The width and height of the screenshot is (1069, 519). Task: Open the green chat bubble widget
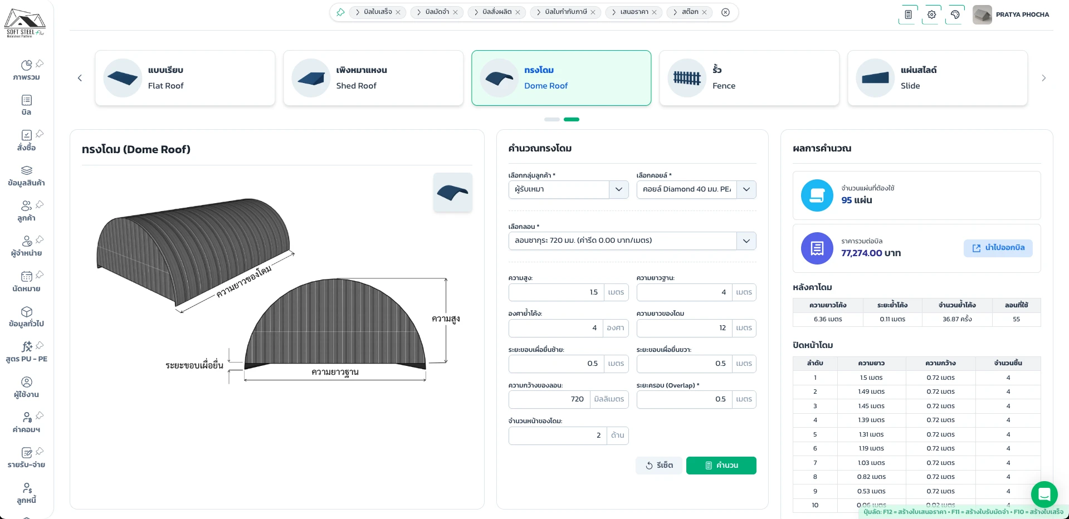tap(1044, 494)
